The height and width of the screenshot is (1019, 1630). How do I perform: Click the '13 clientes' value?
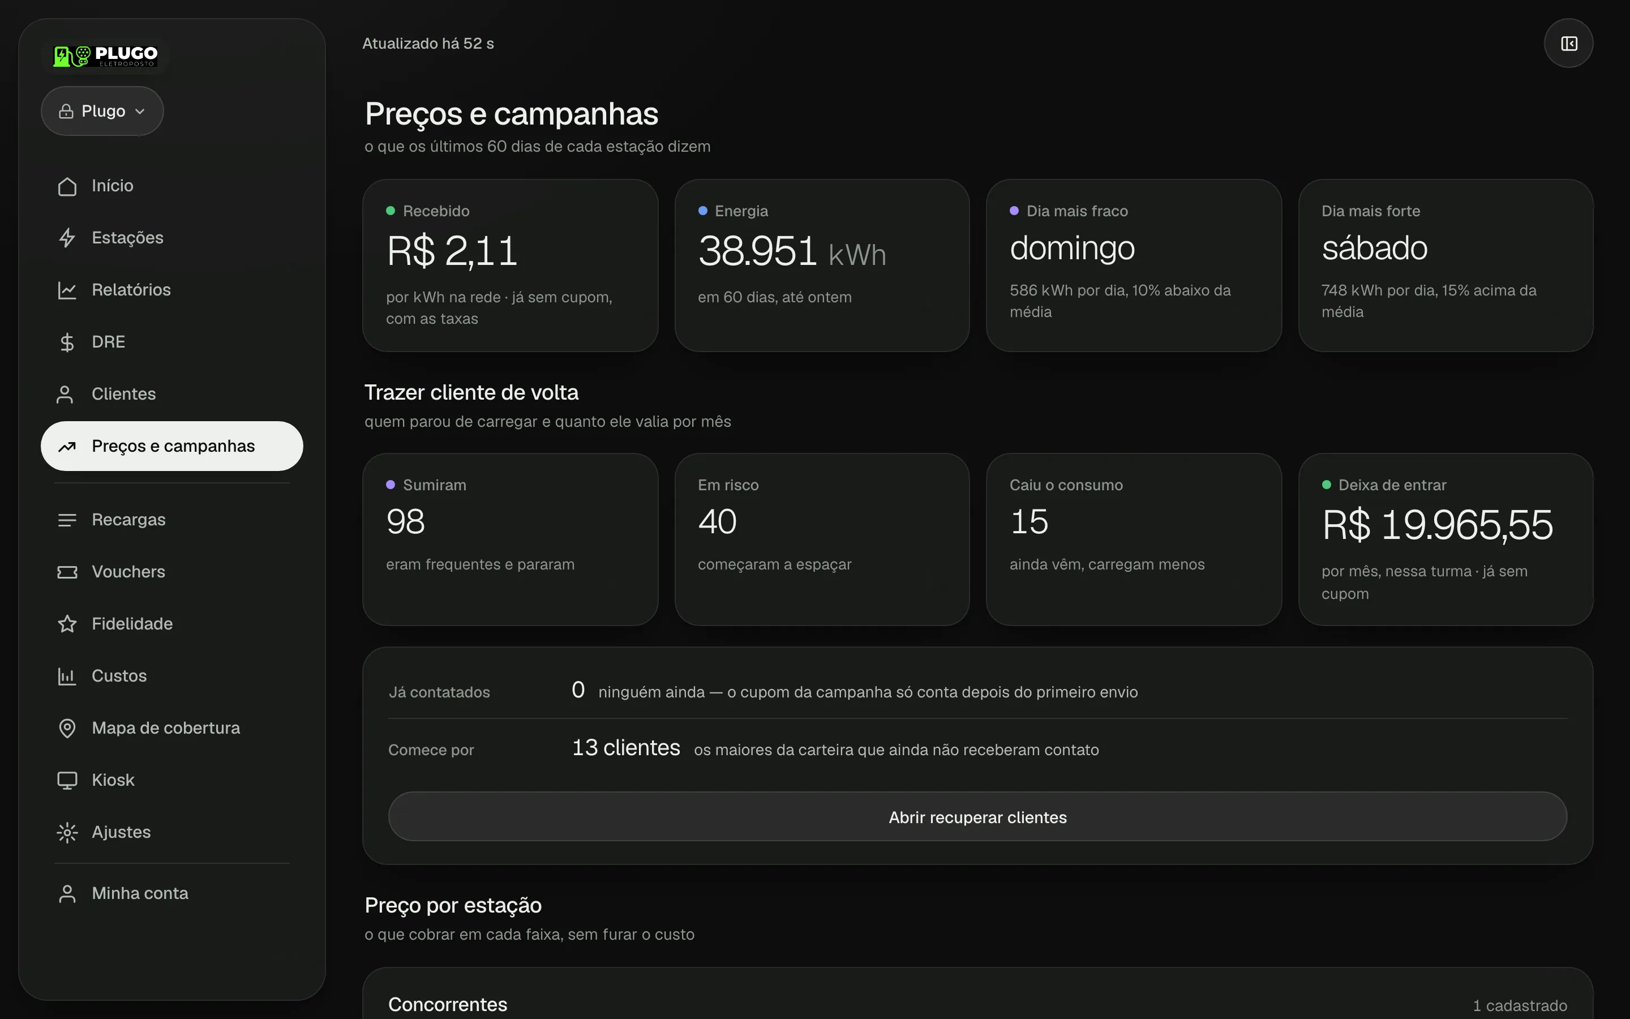pyautogui.click(x=626, y=748)
